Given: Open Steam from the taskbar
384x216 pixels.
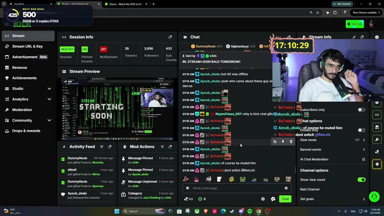Looking at the screenshot, I should coord(232,211).
